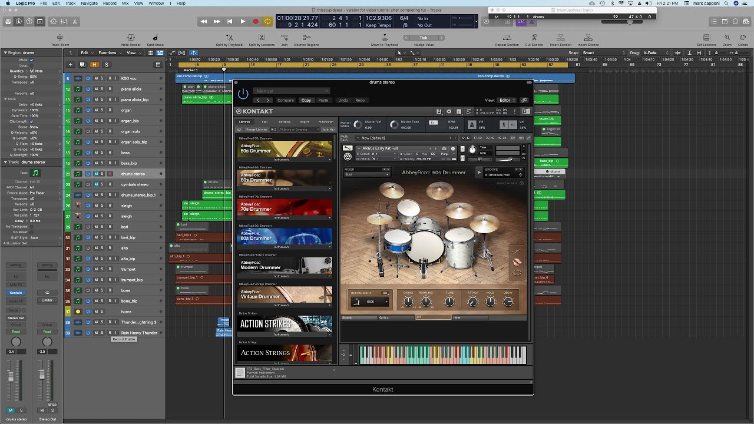Solo the bass track

102,153
